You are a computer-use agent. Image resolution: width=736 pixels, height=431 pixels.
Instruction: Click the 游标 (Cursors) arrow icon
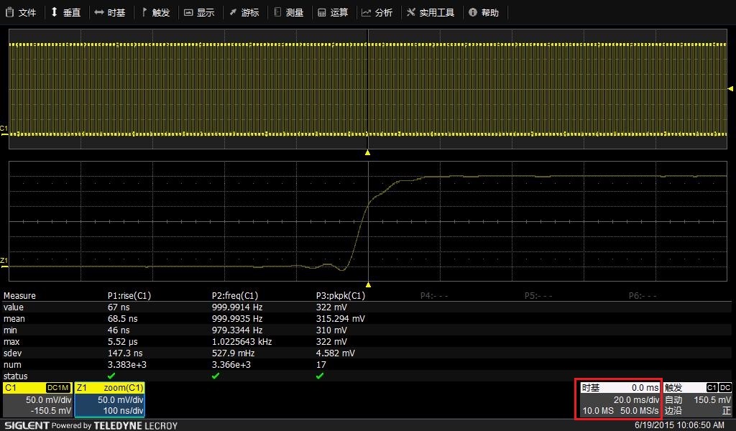233,13
